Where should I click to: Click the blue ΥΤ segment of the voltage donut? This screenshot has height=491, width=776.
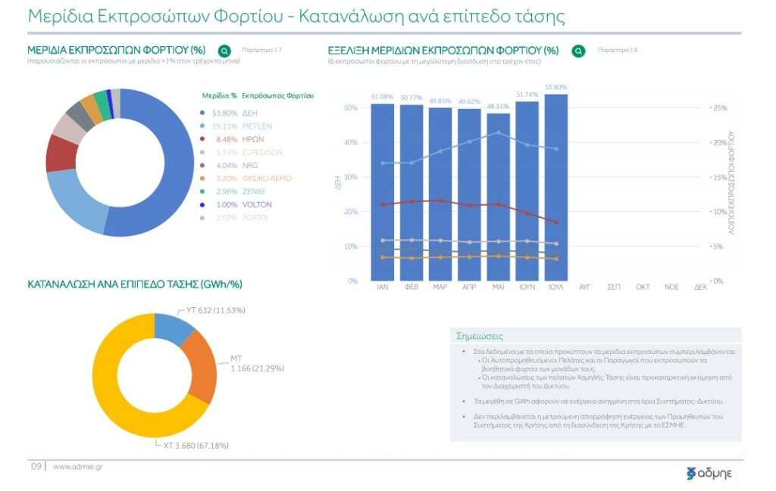coord(174,328)
